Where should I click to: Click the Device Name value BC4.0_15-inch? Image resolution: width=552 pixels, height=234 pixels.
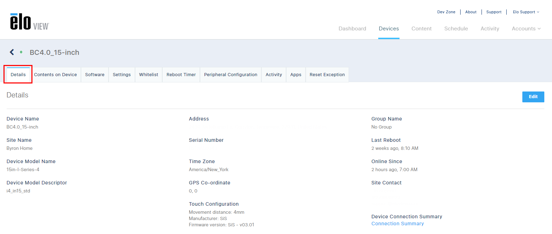pos(22,127)
